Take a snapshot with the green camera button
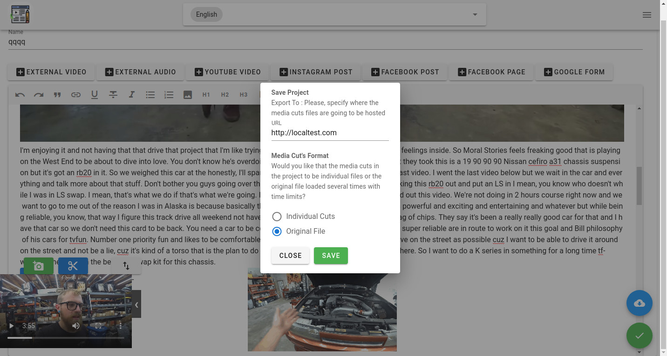This screenshot has width=667, height=356. 39,266
